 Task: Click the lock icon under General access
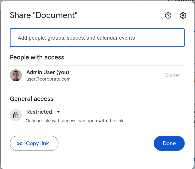16,115
